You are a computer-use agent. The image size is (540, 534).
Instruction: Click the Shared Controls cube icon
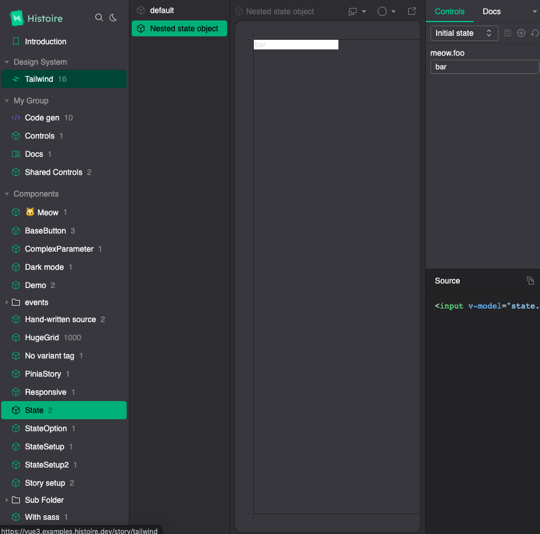click(16, 172)
